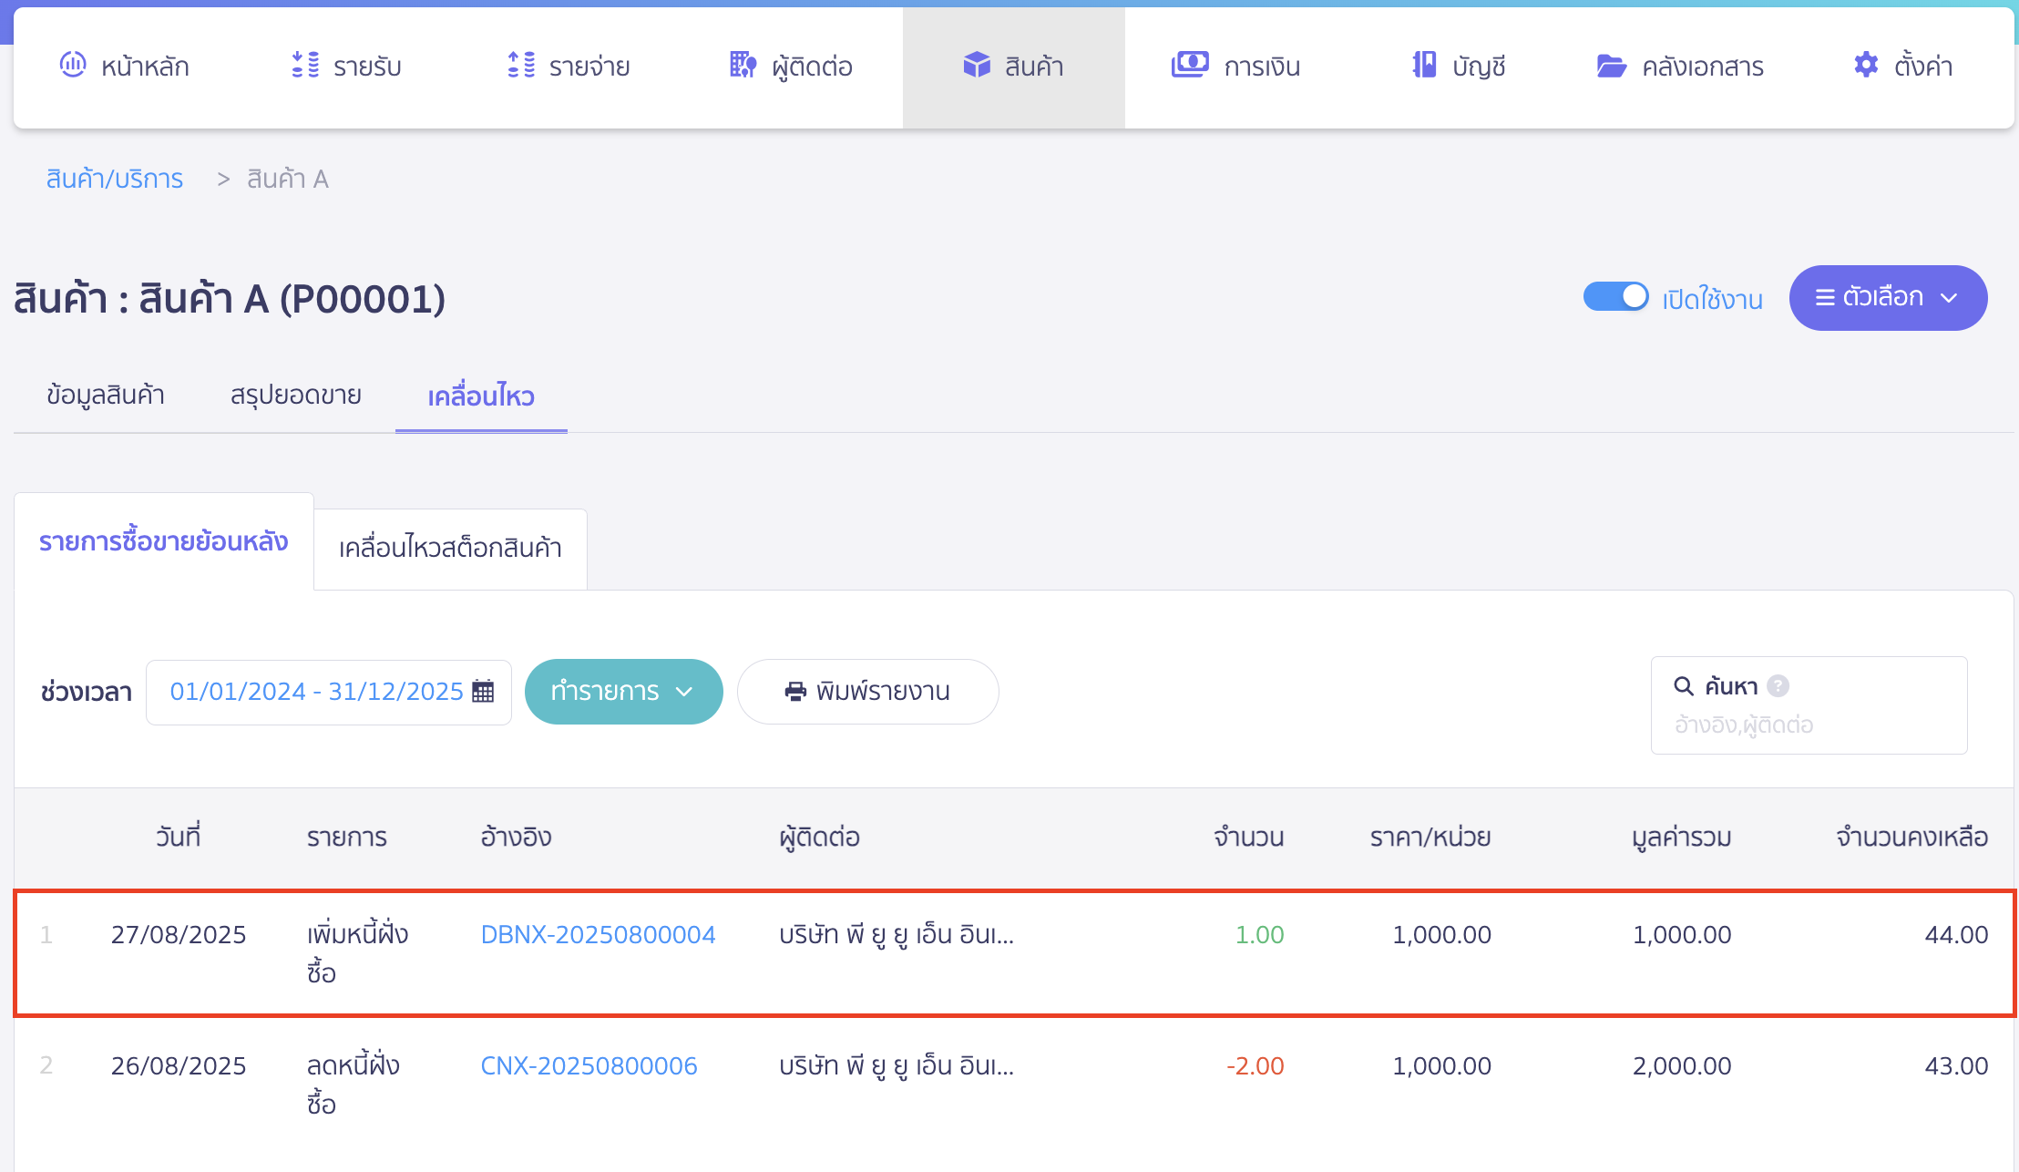Viewport: 2019px width, 1172px height.
Task: Open document DBNX-20250800004
Action: coord(598,935)
